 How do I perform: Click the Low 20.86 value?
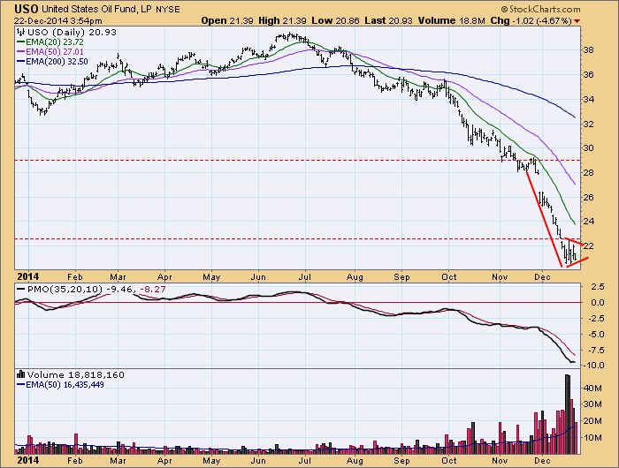pos(335,20)
